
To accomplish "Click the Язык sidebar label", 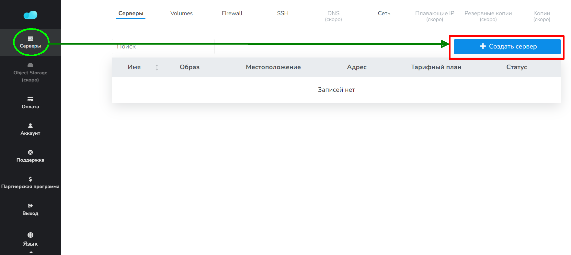I will 30,244.
